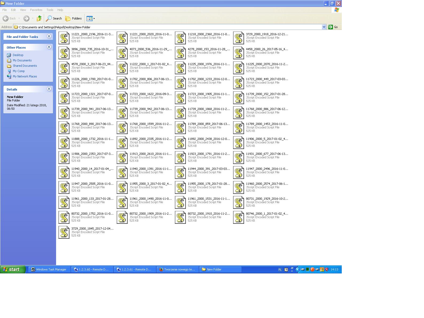Open the Search toolbar button
Screen dimensions: 424x318
tap(54, 18)
